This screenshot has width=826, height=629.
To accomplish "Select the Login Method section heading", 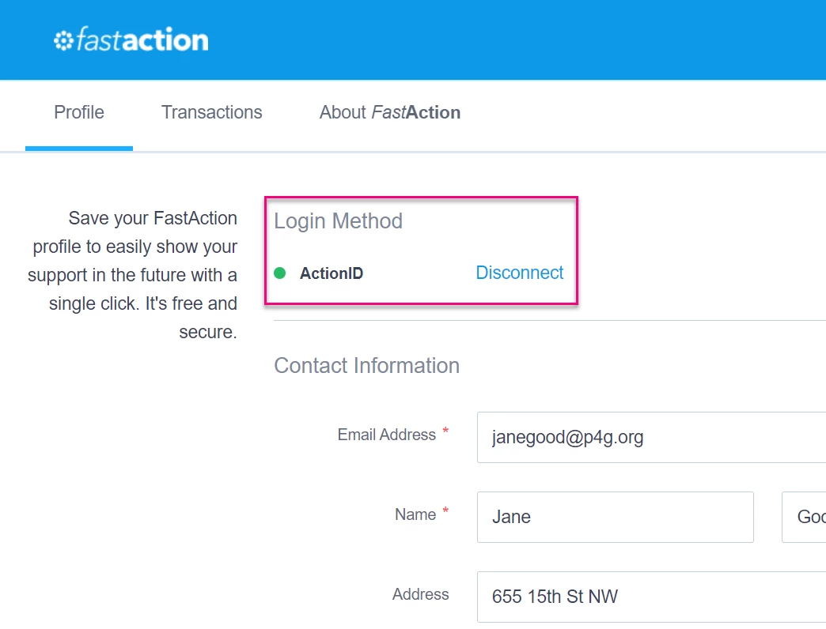I will (x=338, y=221).
